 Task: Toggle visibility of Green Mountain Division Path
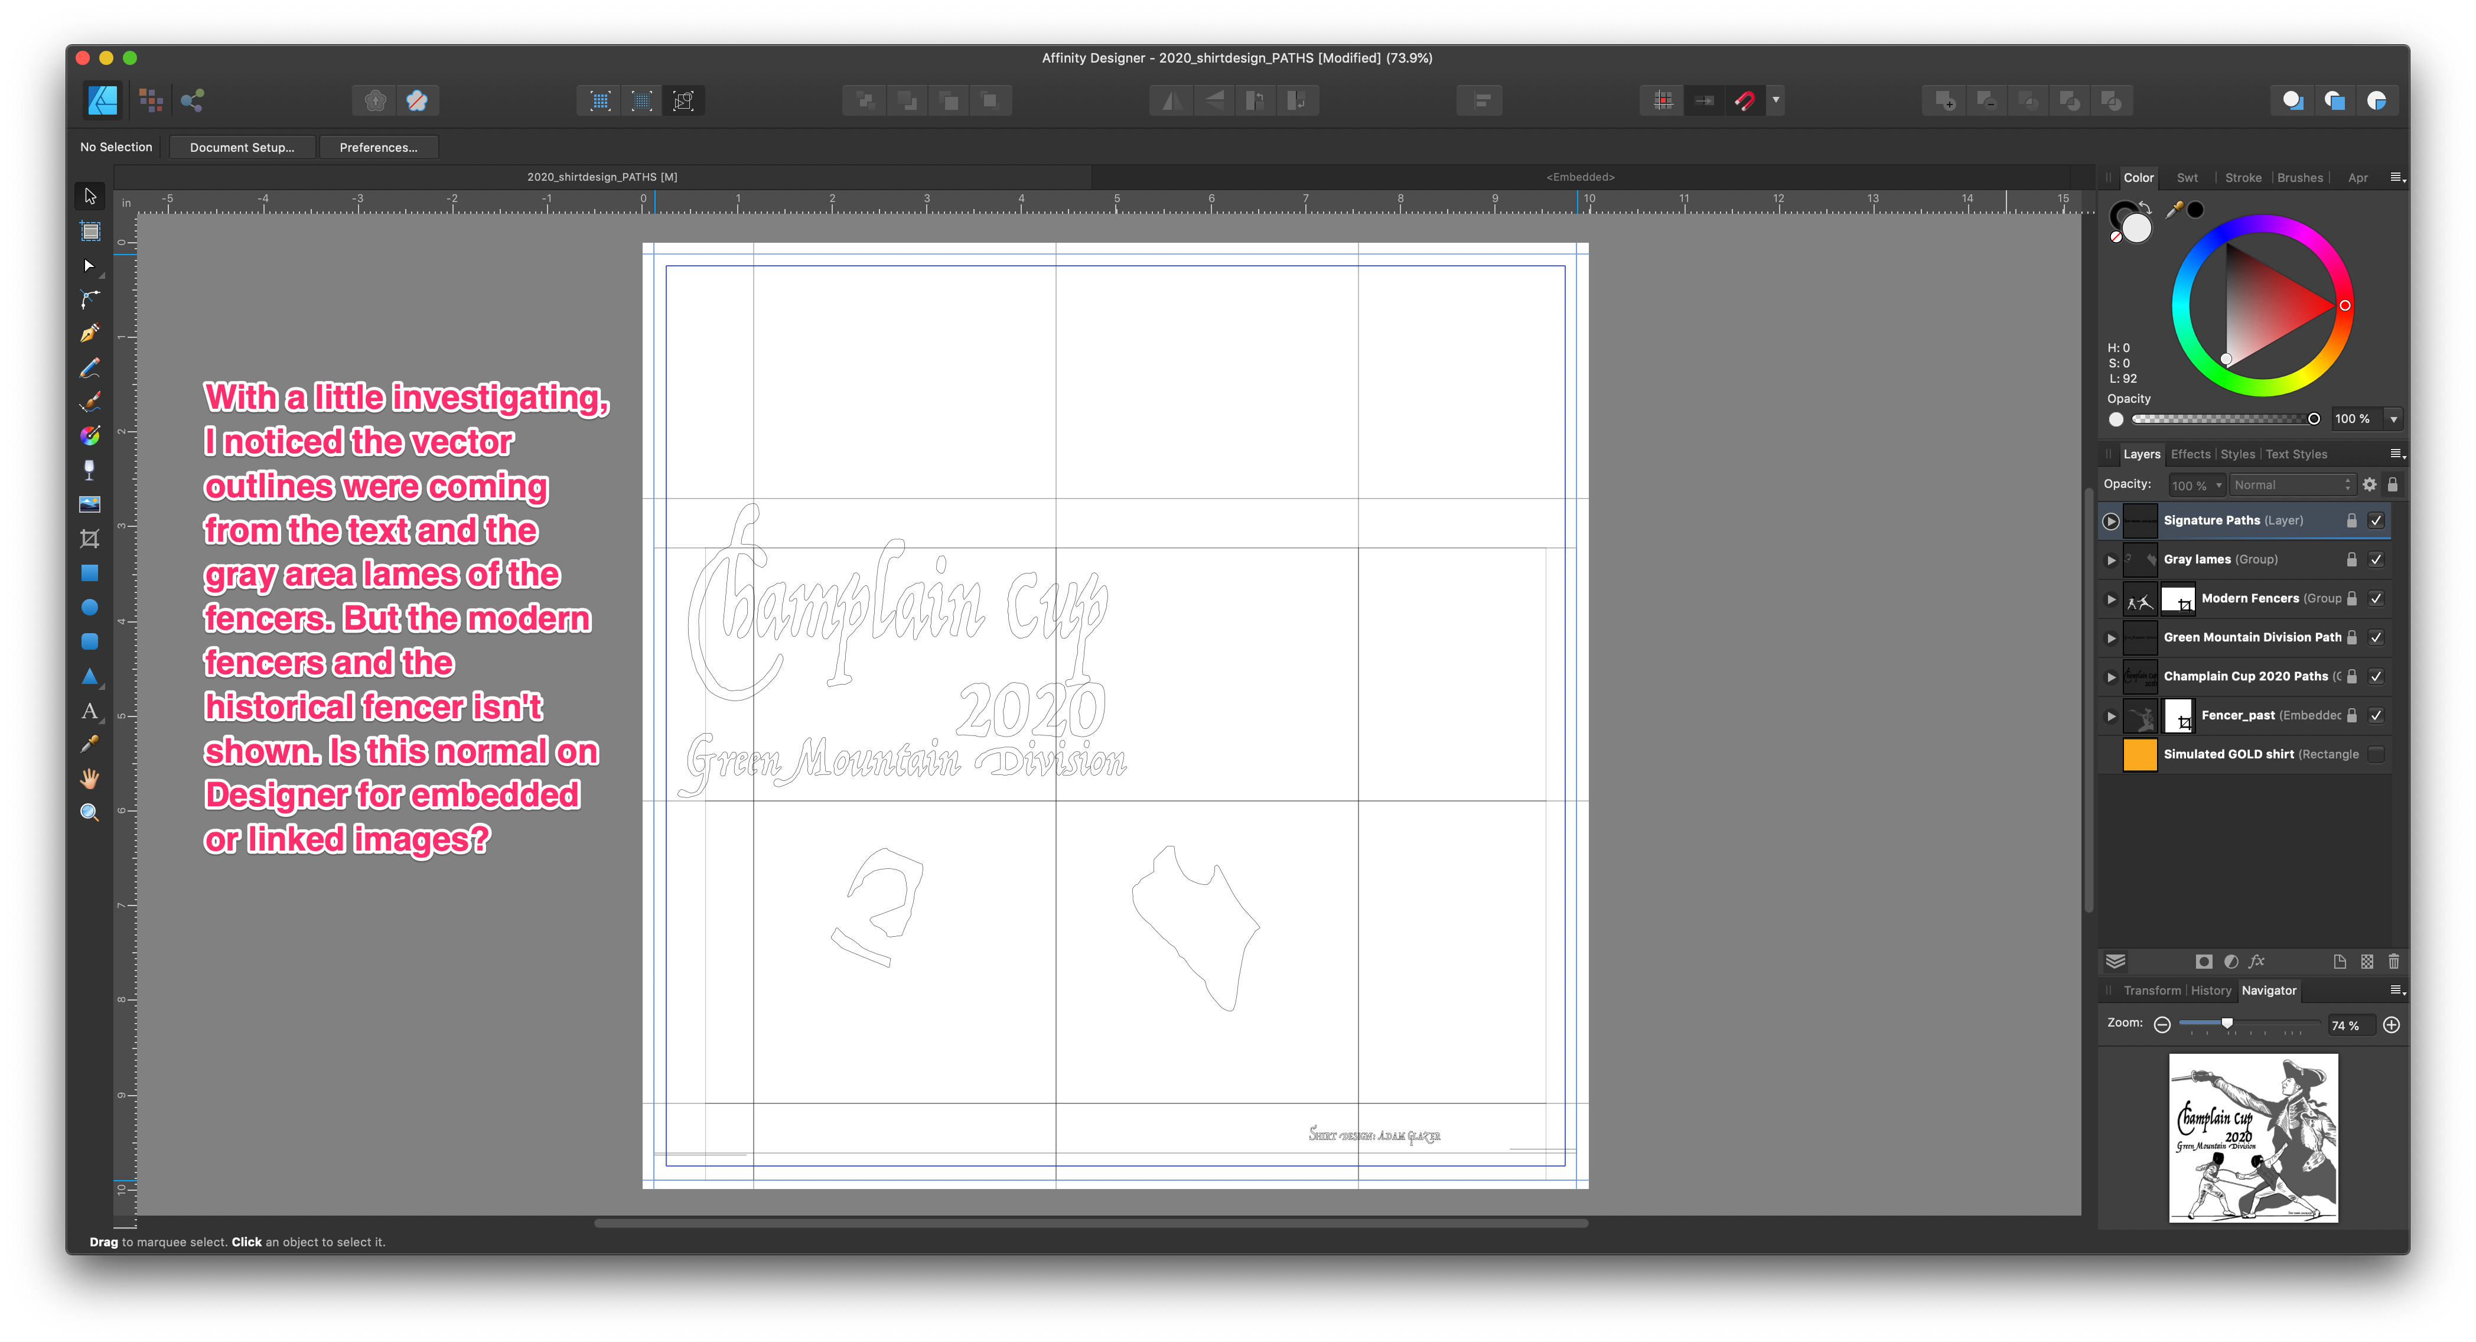[x=2376, y=637]
